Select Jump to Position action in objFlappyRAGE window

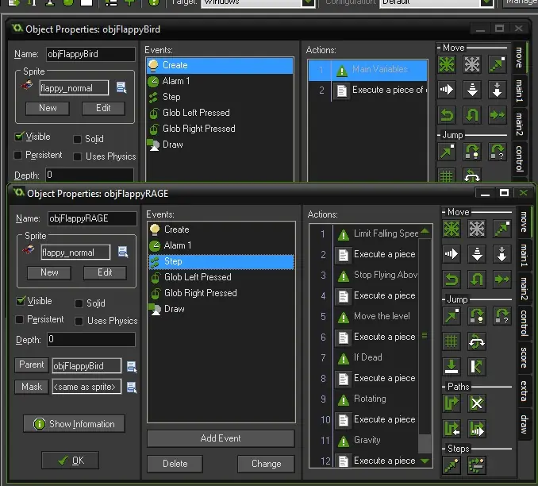452,316
